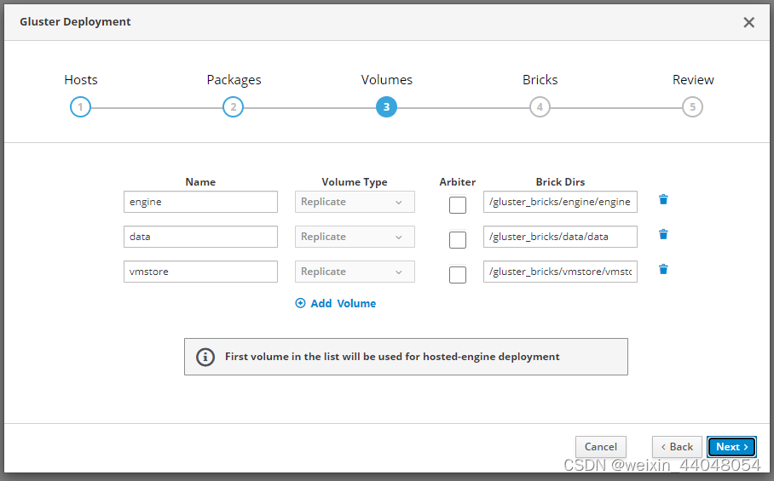The height and width of the screenshot is (481, 774).
Task: Open Volume Type dropdown for engine
Action: 355,202
